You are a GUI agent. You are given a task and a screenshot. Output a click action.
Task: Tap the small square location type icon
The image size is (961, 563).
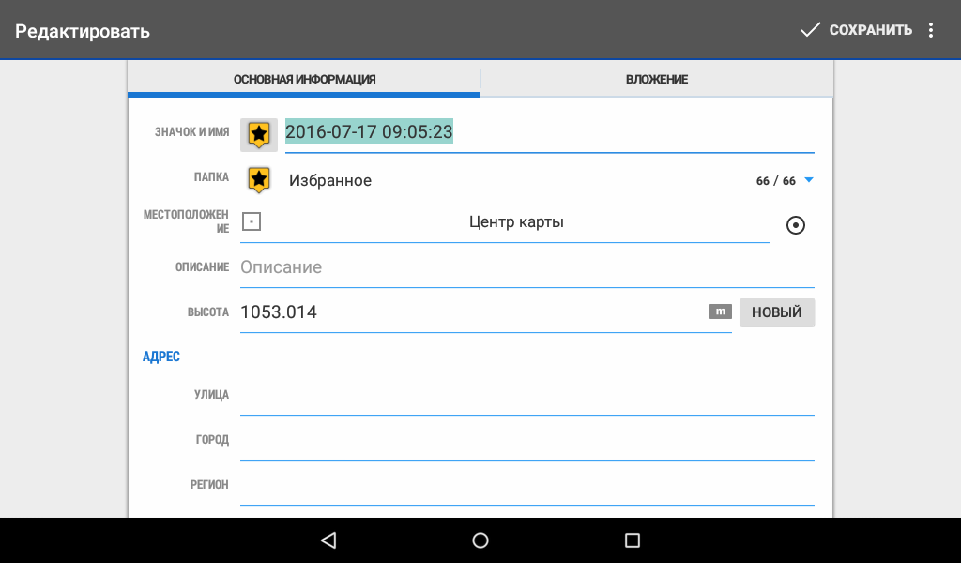point(251,222)
